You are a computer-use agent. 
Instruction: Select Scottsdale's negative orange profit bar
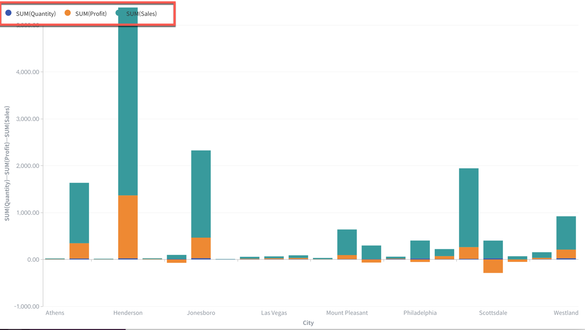[493, 266]
